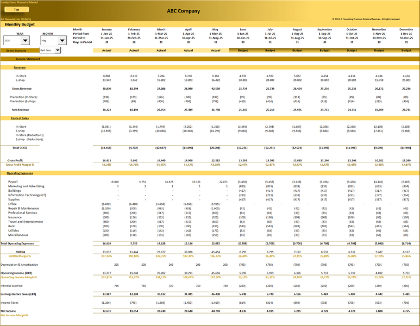The height and width of the screenshot is (326, 420).
Task: Select the January column header
Action: (106, 29)
